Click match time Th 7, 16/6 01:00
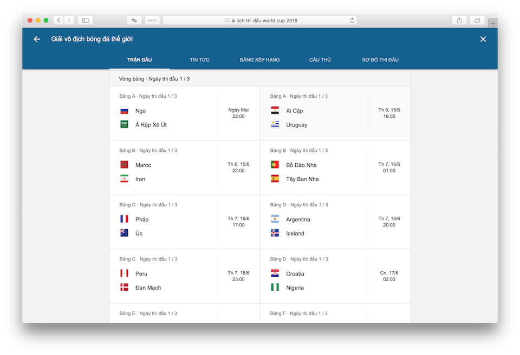This screenshot has height=355, width=520. (389, 168)
